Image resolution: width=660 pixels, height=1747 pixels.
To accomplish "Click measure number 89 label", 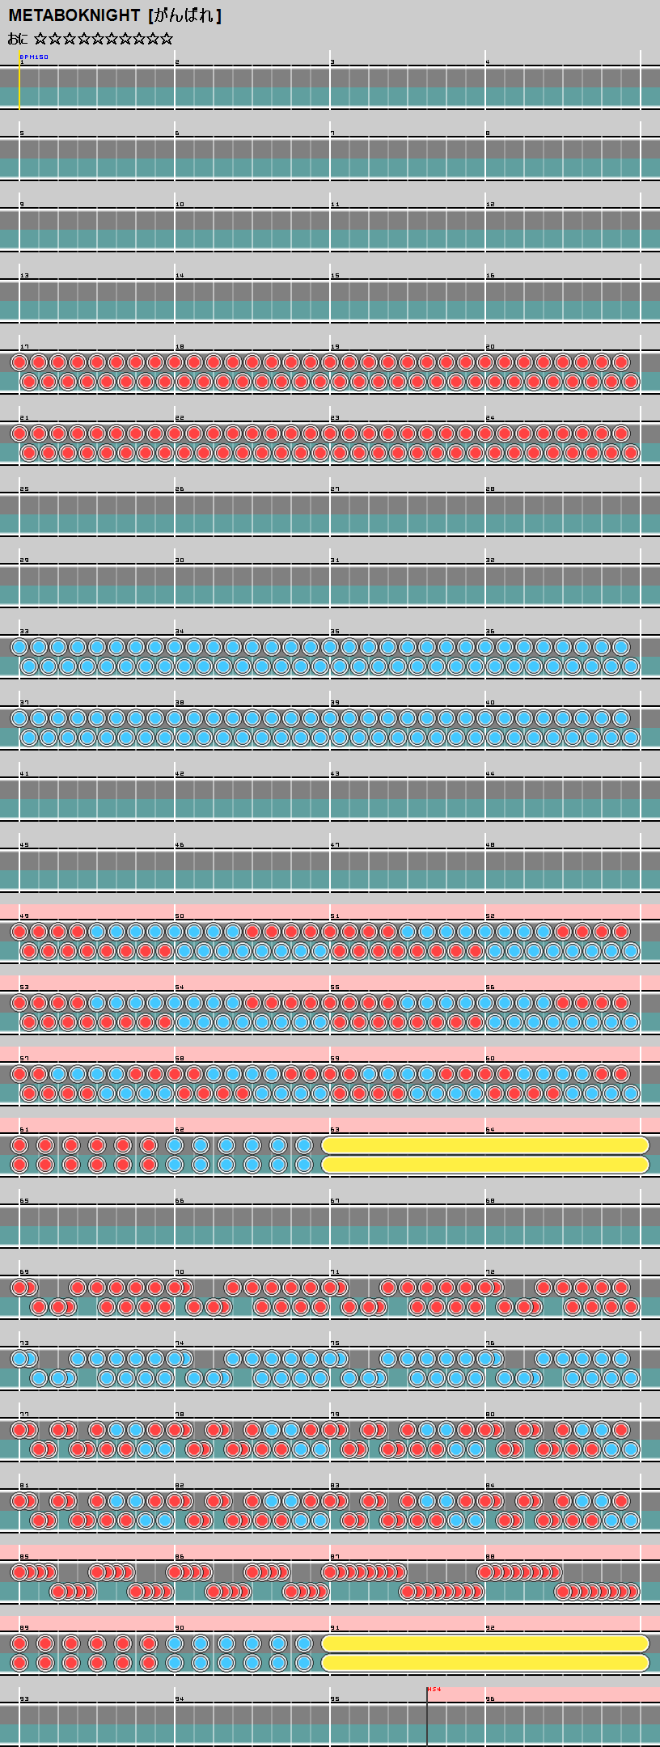I will [24, 1628].
